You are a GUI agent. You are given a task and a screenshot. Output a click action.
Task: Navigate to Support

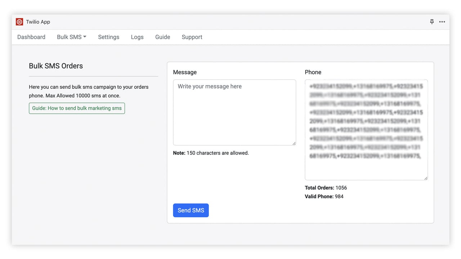tap(192, 37)
